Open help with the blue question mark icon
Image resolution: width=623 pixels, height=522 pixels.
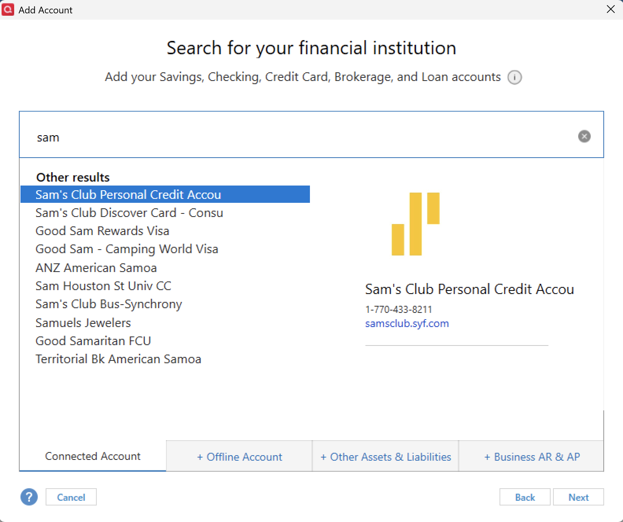coord(29,497)
